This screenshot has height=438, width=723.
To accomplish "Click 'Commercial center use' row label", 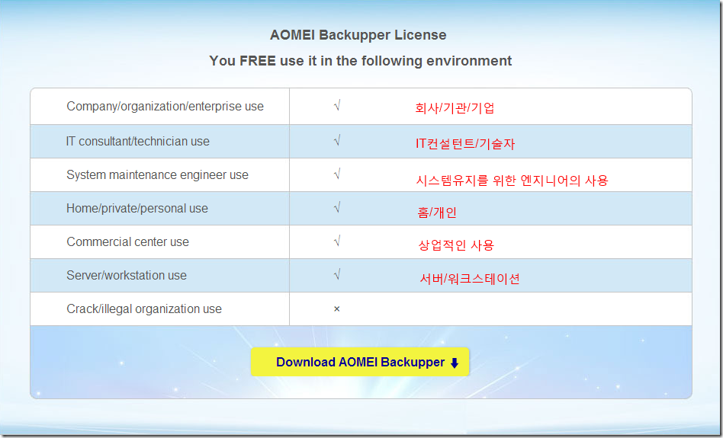I will pyautogui.click(x=127, y=241).
